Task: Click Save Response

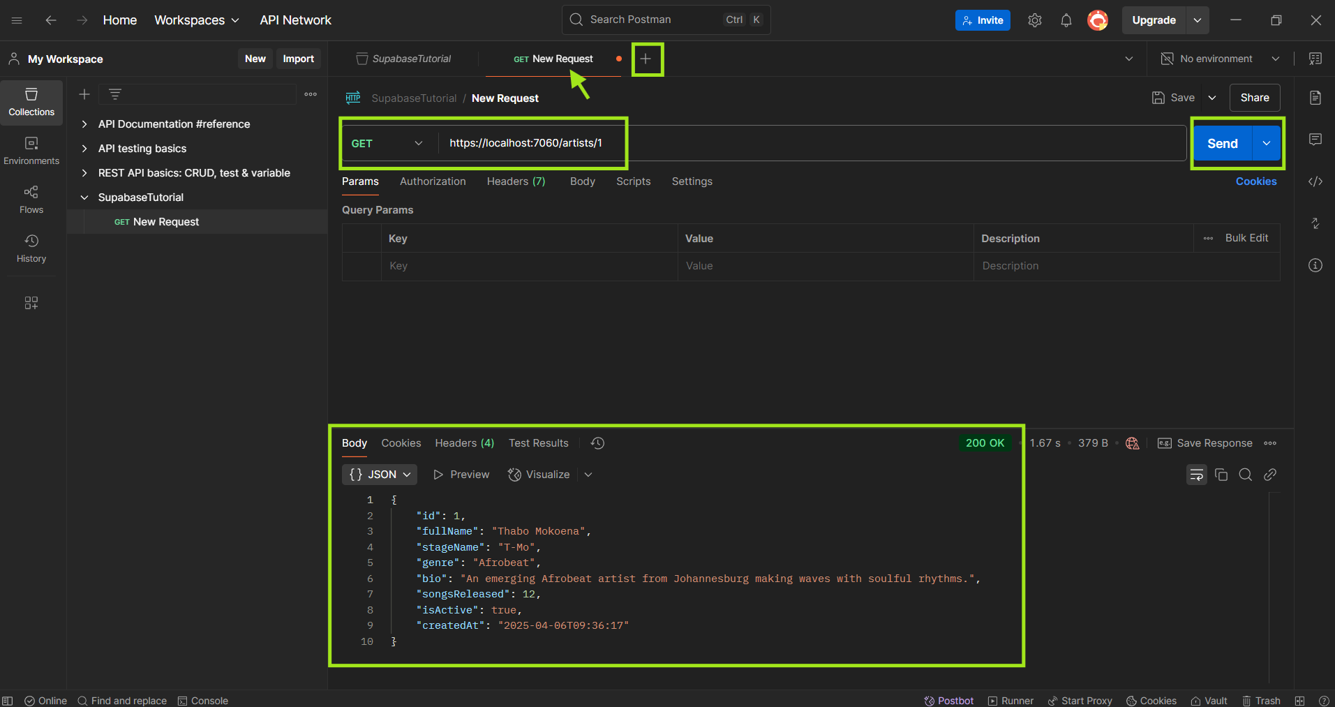Action: click(x=1205, y=443)
